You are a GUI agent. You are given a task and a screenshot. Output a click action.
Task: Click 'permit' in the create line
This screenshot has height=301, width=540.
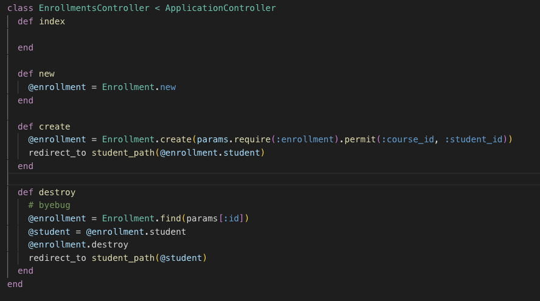pos(360,139)
